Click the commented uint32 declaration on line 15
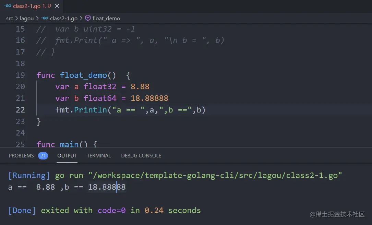The height and width of the screenshot is (225, 372). [x=95, y=29]
